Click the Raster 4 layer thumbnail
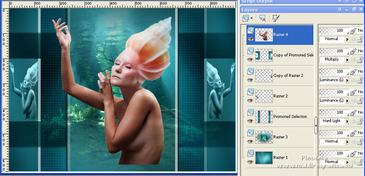 coord(264,35)
